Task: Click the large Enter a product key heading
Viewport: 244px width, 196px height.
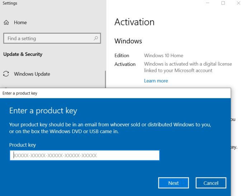Action: click(43, 111)
